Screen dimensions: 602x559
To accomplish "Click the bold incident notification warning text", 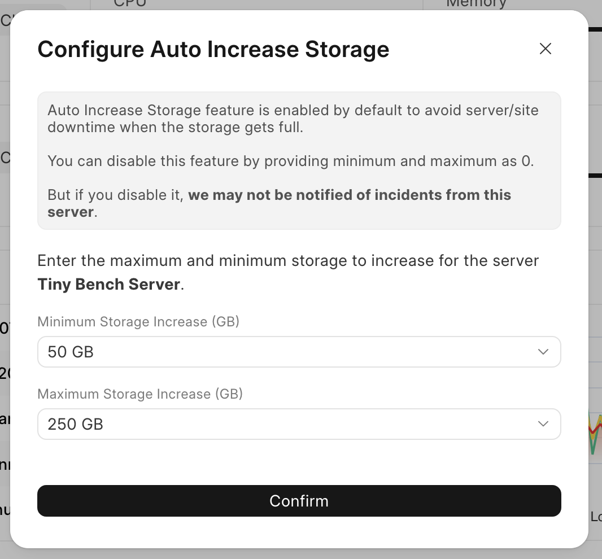I will 349,195.
